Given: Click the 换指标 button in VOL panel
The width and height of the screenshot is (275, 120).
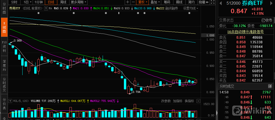Looking at the screenshot, I should (189, 101).
